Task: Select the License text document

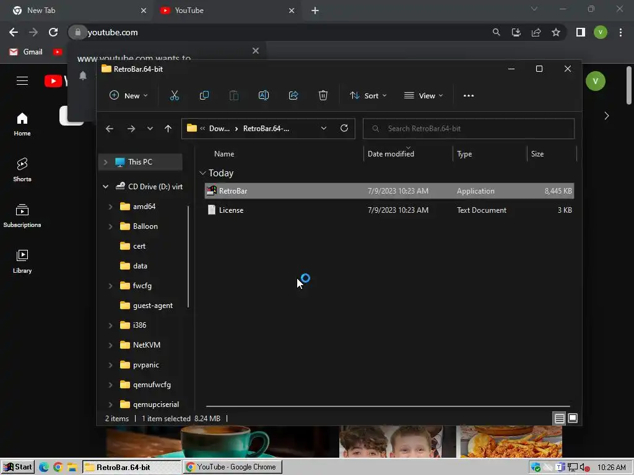Action: [389, 210]
